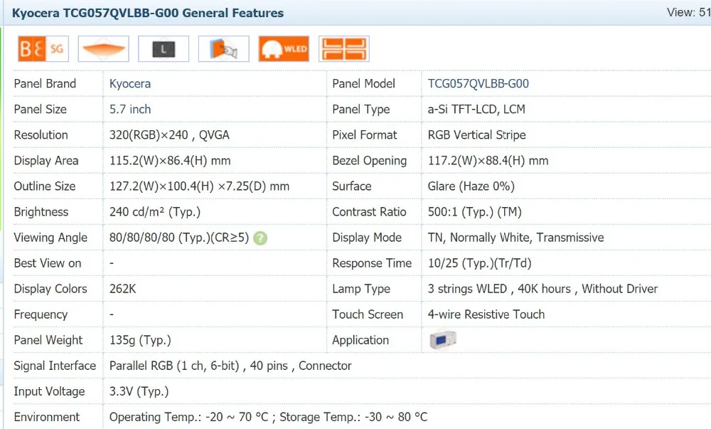Screen dimensions: 711x429
Task: Click the 'TN, Normally White, Transmissive' display mode value
Action: pos(516,238)
